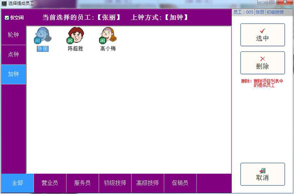Show 全部 employees tab
The width and height of the screenshot is (294, 194).
tap(18, 183)
